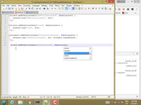Click the 'complete' console log entry
Screen dimensions: 141x105
point(121,73)
